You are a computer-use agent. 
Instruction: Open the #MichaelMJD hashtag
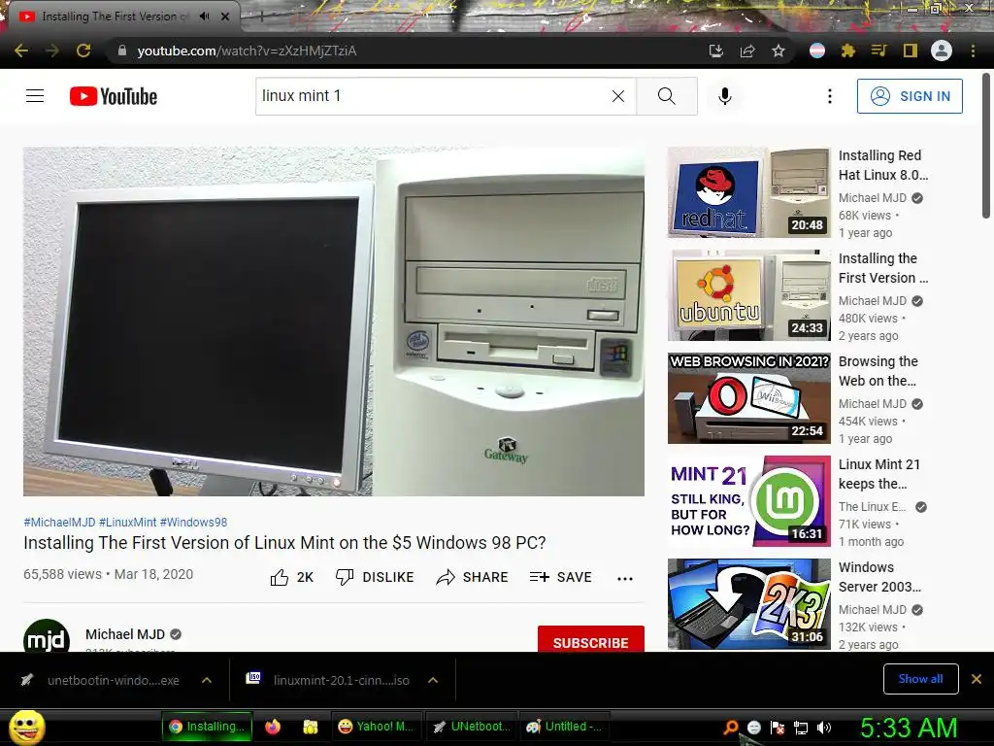(x=59, y=522)
